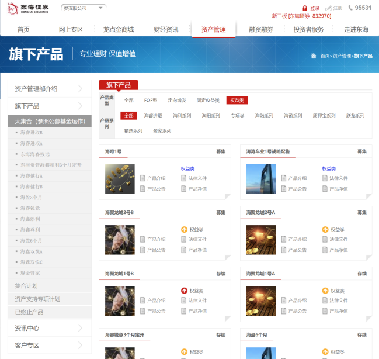The width and height of the screenshot is (379, 359).
Task: Open the 海睿进取B sidebar link
Action: coord(32,133)
